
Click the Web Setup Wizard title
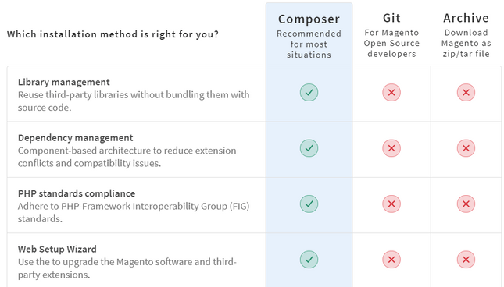(57, 249)
